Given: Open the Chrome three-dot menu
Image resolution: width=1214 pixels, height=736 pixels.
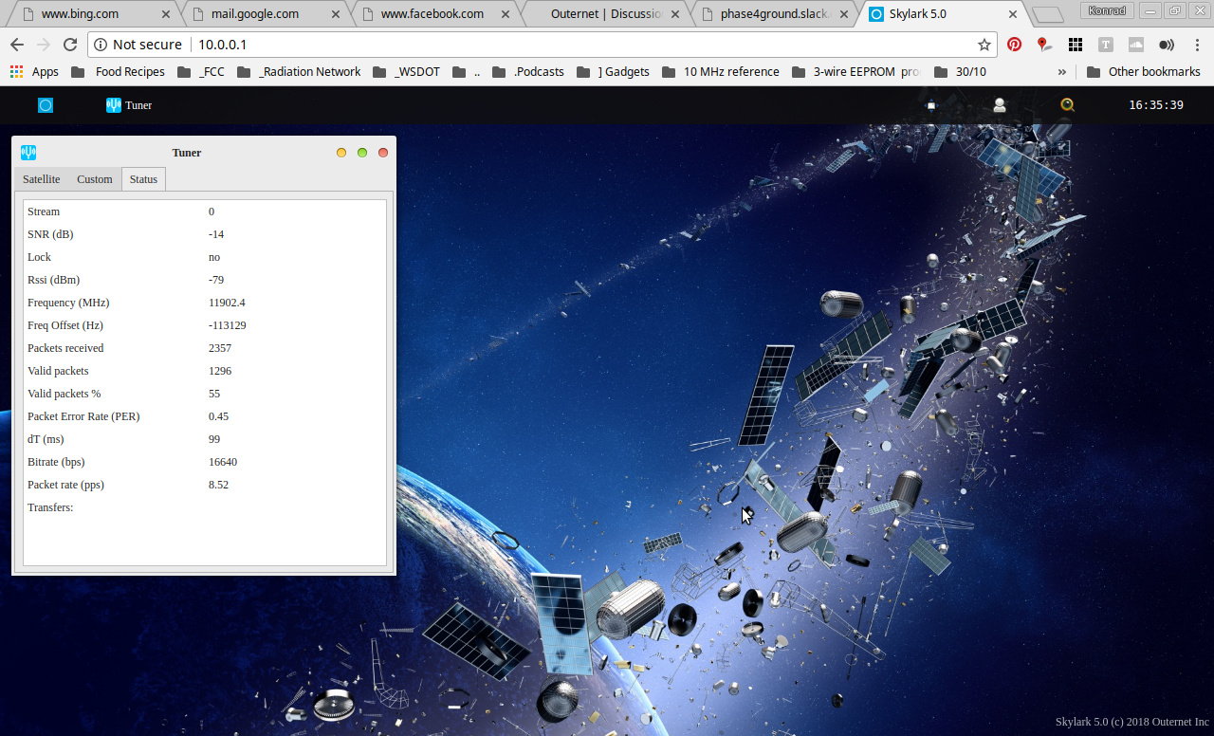Looking at the screenshot, I should click(1197, 45).
